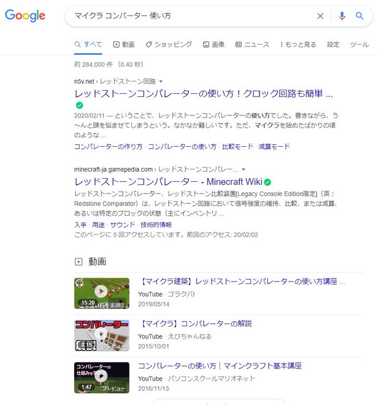Play the 15:20 video thumbnail
The width and height of the screenshot is (379, 404).
(102, 293)
